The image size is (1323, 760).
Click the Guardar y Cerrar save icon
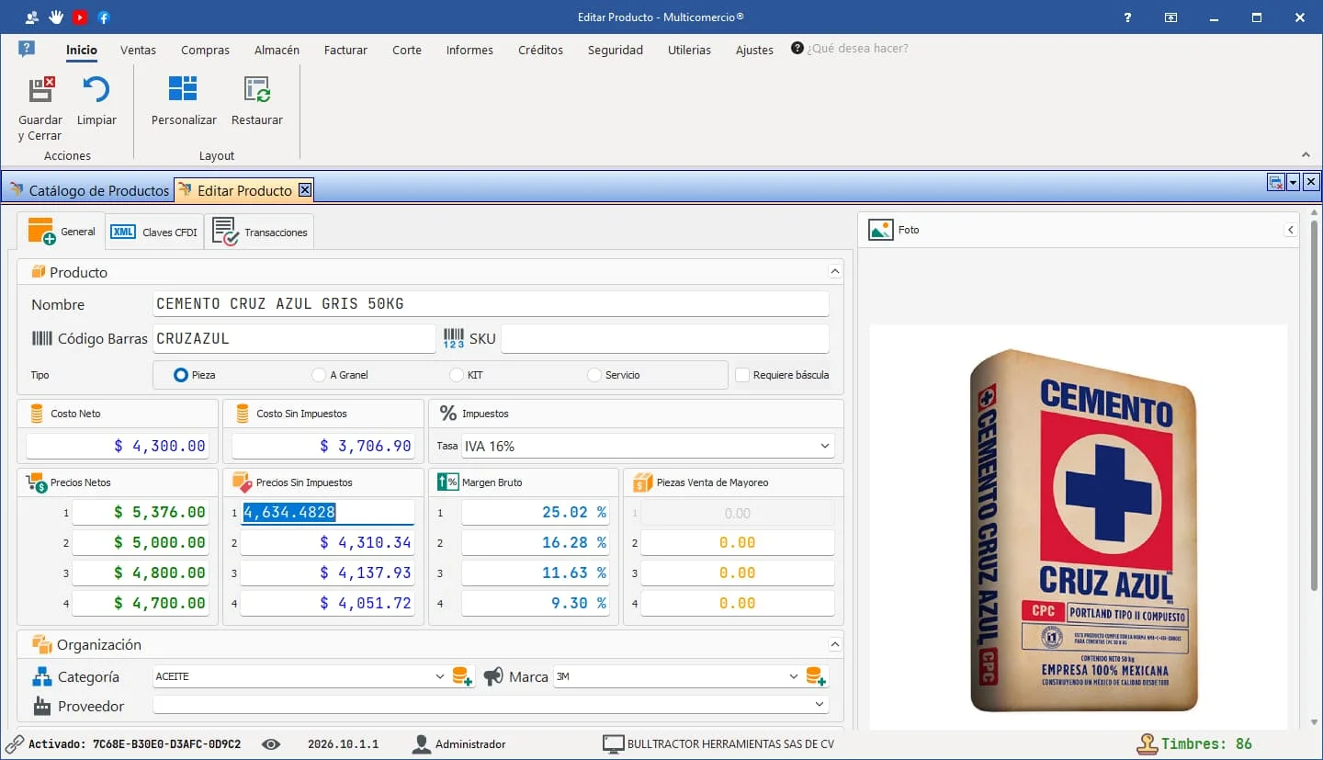coord(41,89)
